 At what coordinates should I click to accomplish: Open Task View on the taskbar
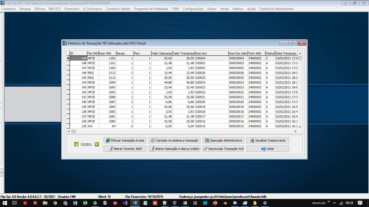(15, 203)
